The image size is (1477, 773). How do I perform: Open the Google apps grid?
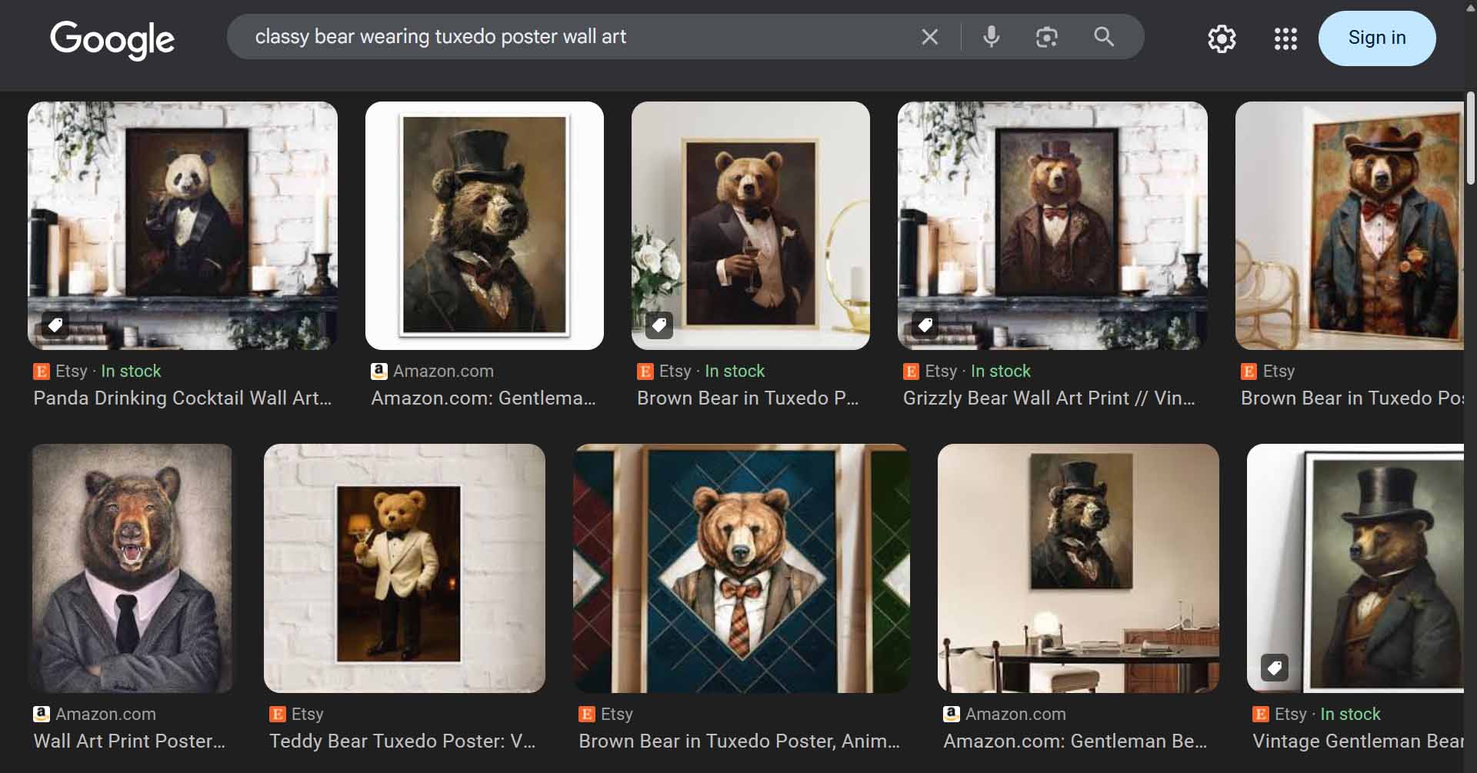[1285, 38]
